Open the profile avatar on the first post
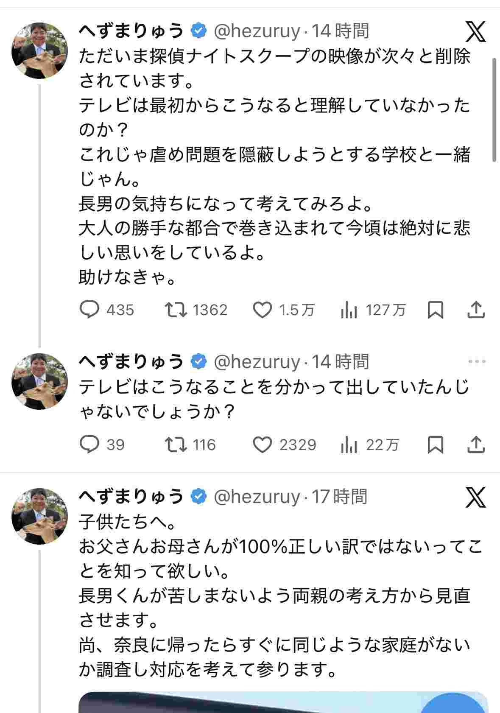This screenshot has height=713, width=500. pos(39,51)
